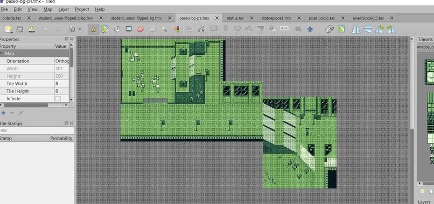
Task: Select the Same Tile select tool
Action: pyautogui.click(x=176, y=29)
